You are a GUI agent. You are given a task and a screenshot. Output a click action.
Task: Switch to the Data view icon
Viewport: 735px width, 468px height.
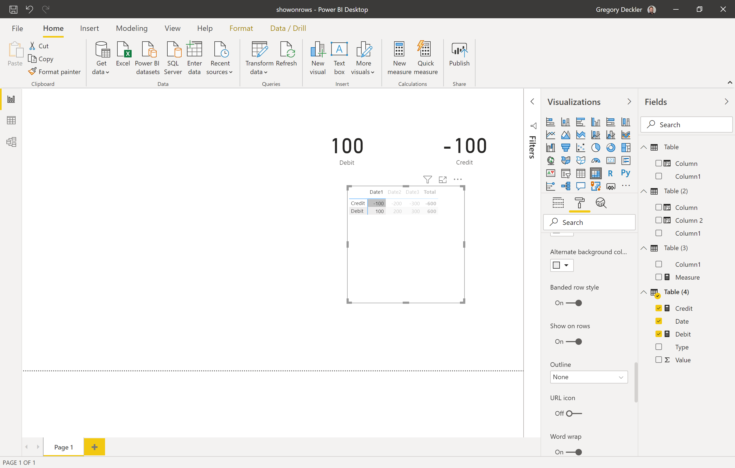(11, 120)
